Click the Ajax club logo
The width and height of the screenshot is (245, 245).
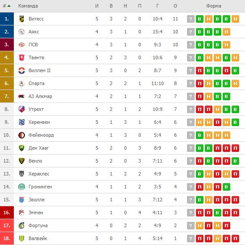[21, 32]
